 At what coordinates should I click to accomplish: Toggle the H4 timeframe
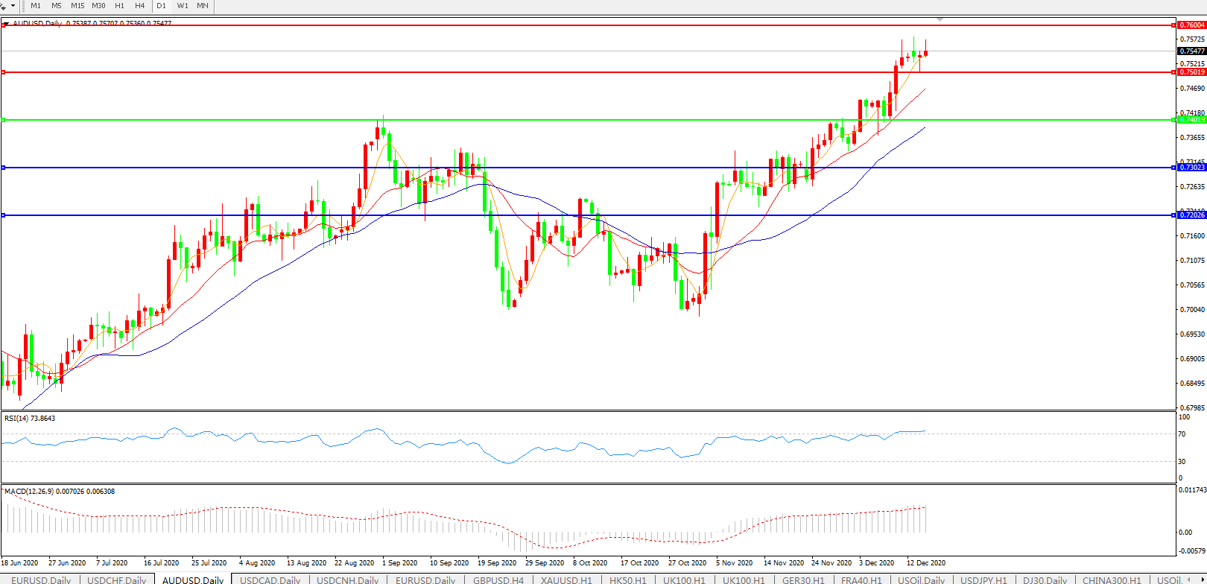click(x=139, y=6)
